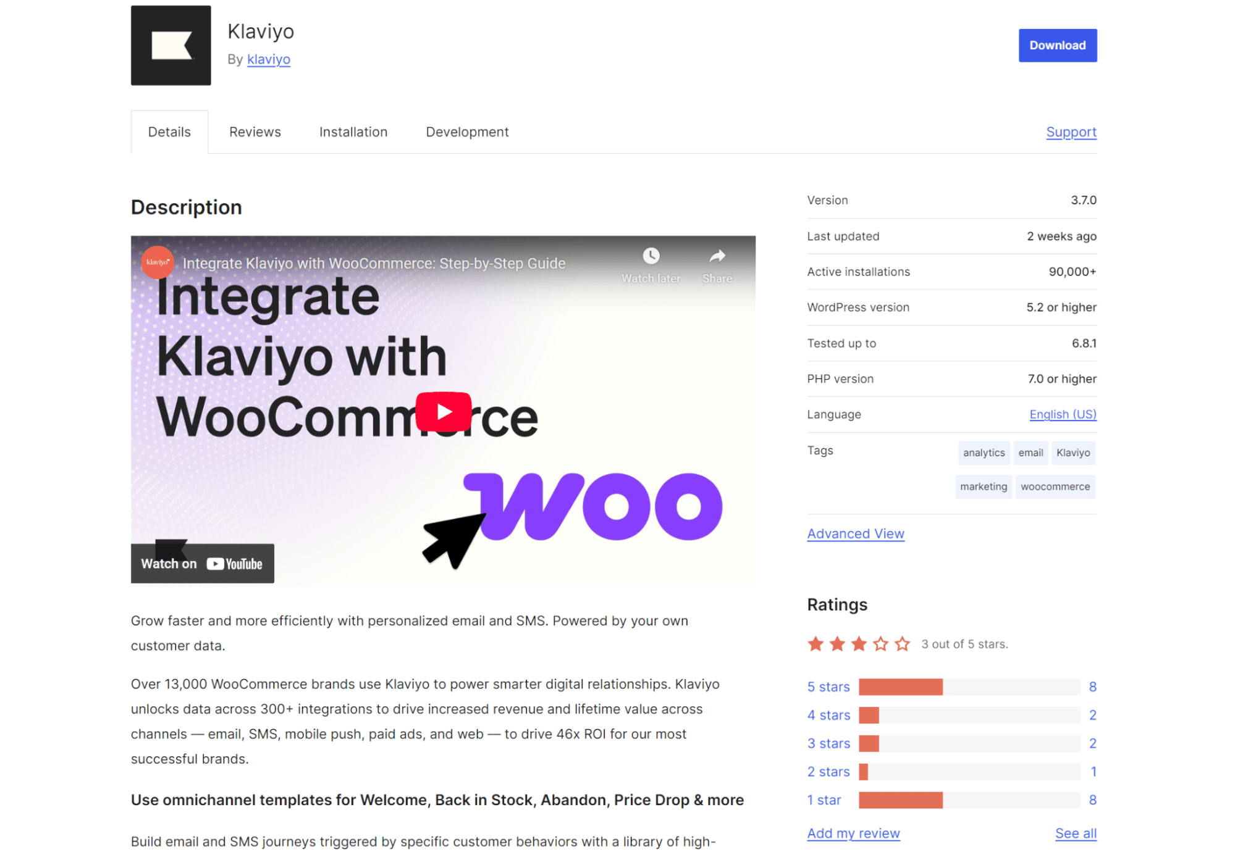This screenshot has height=852, width=1235.
Task: Open the Support link
Action: 1071,132
